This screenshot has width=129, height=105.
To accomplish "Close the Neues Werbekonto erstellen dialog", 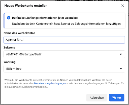I will click(123, 6).
